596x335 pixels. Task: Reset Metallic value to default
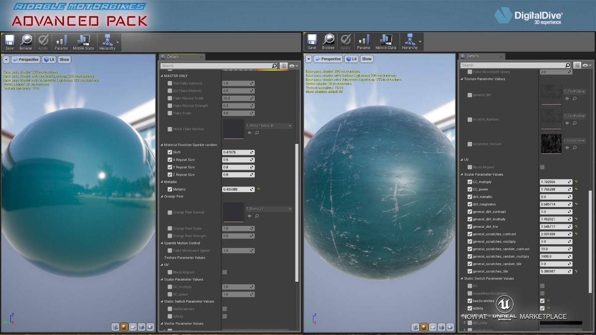click(x=259, y=190)
